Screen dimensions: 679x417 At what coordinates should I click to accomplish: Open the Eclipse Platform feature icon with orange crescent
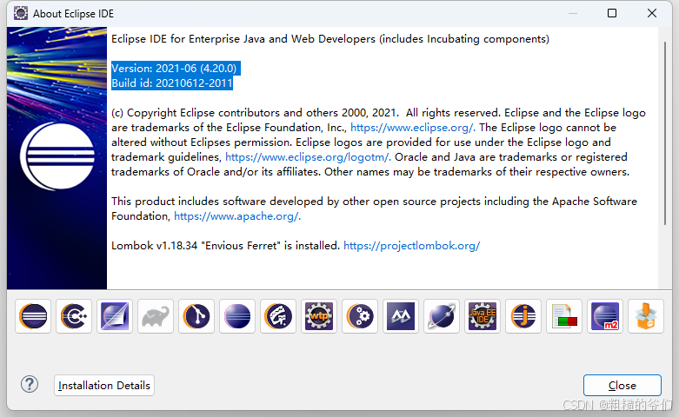coord(33,316)
